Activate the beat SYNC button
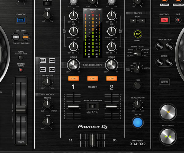This screenshot has height=153, width=184. pyautogui.click(x=16, y=37)
